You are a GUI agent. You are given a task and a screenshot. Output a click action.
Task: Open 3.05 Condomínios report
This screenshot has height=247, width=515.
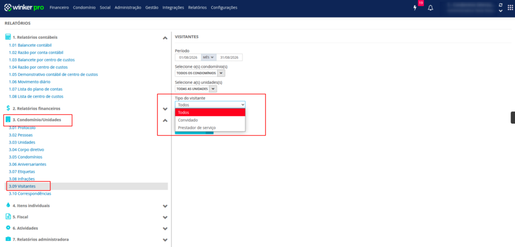[x=26, y=157]
